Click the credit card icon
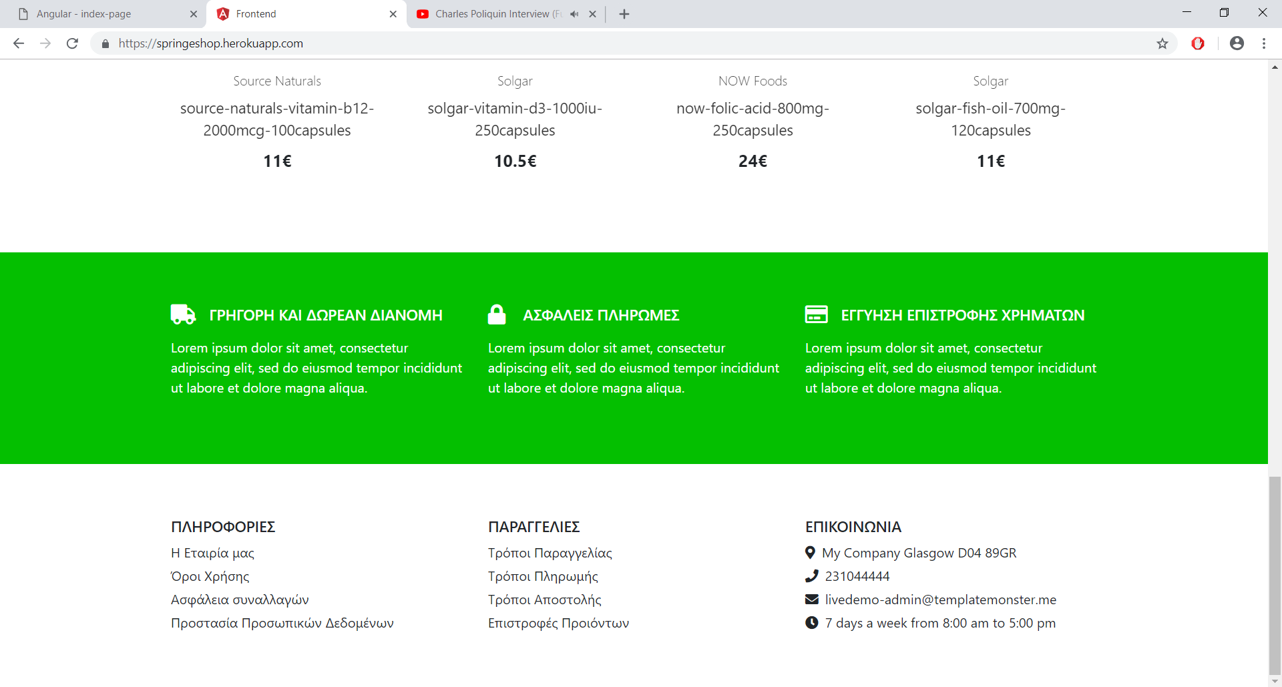The width and height of the screenshot is (1282, 687). pyautogui.click(x=816, y=314)
